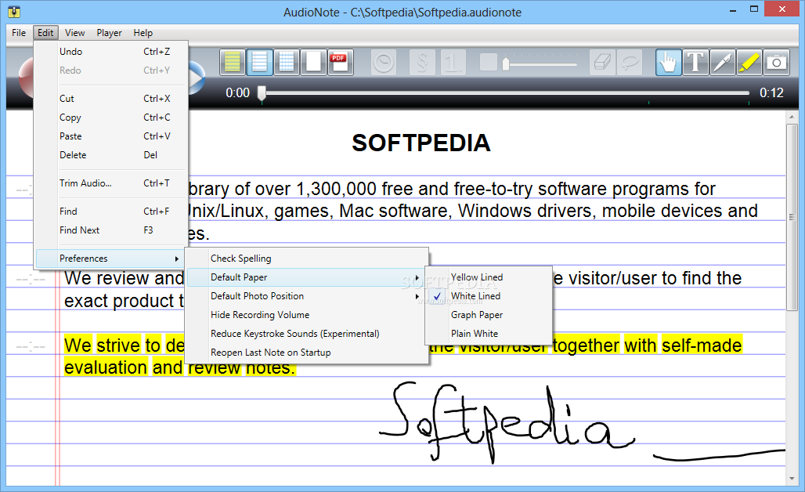Select the plain white paper icon

tap(313, 63)
